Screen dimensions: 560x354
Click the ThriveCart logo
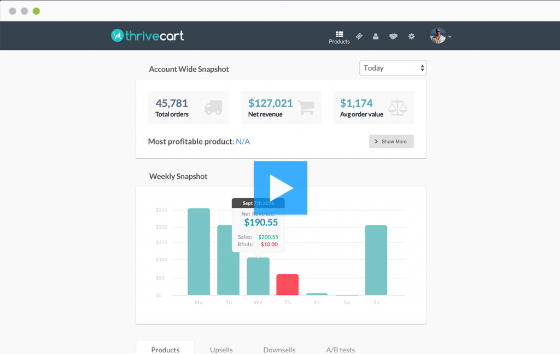(x=148, y=36)
